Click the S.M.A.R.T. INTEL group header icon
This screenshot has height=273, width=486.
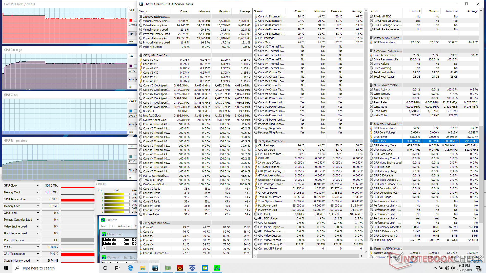[x=371, y=51]
